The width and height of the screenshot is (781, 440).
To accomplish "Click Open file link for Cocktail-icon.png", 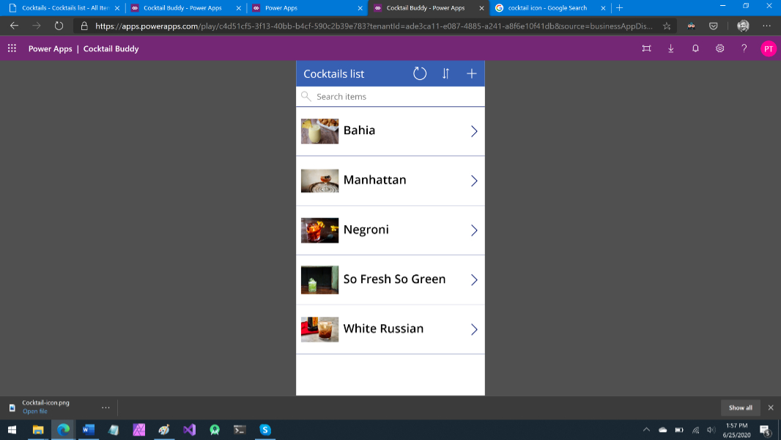I will pyautogui.click(x=34, y=411).
